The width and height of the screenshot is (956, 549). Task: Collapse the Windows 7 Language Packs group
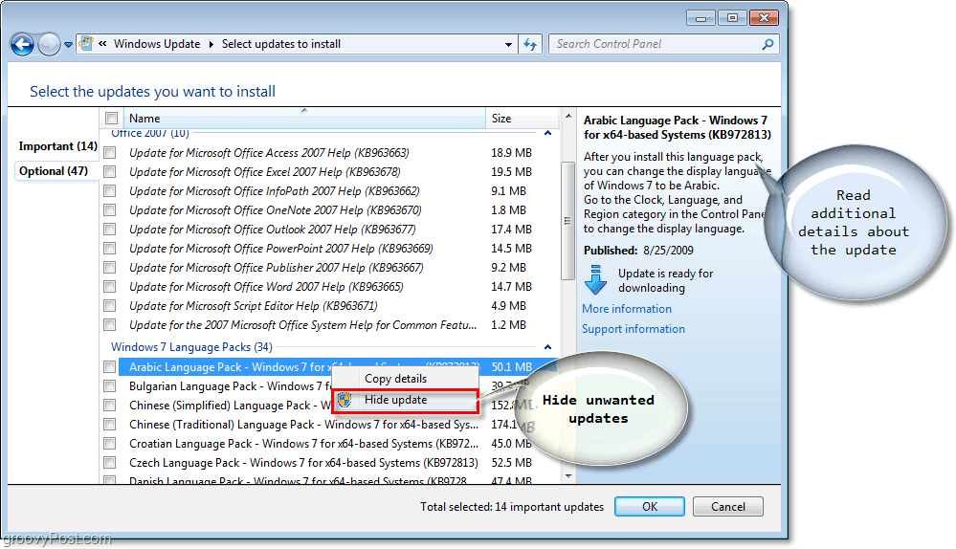[x=547, y=347]
